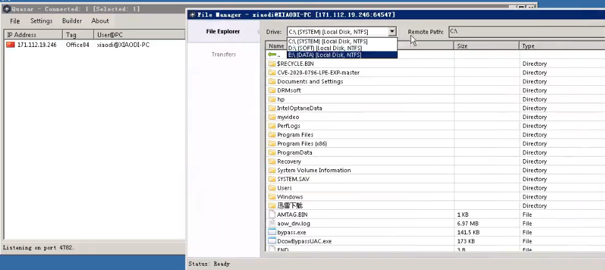This screenshot has width=605, height=270.
Task: Click the ProgramData folder icon
Action: pyautogui.click(x=272, y=152)
